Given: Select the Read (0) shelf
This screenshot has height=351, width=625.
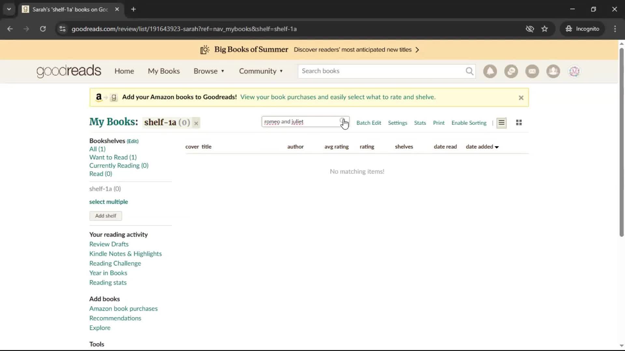Looking at the screenshot, I should [101, 174].
